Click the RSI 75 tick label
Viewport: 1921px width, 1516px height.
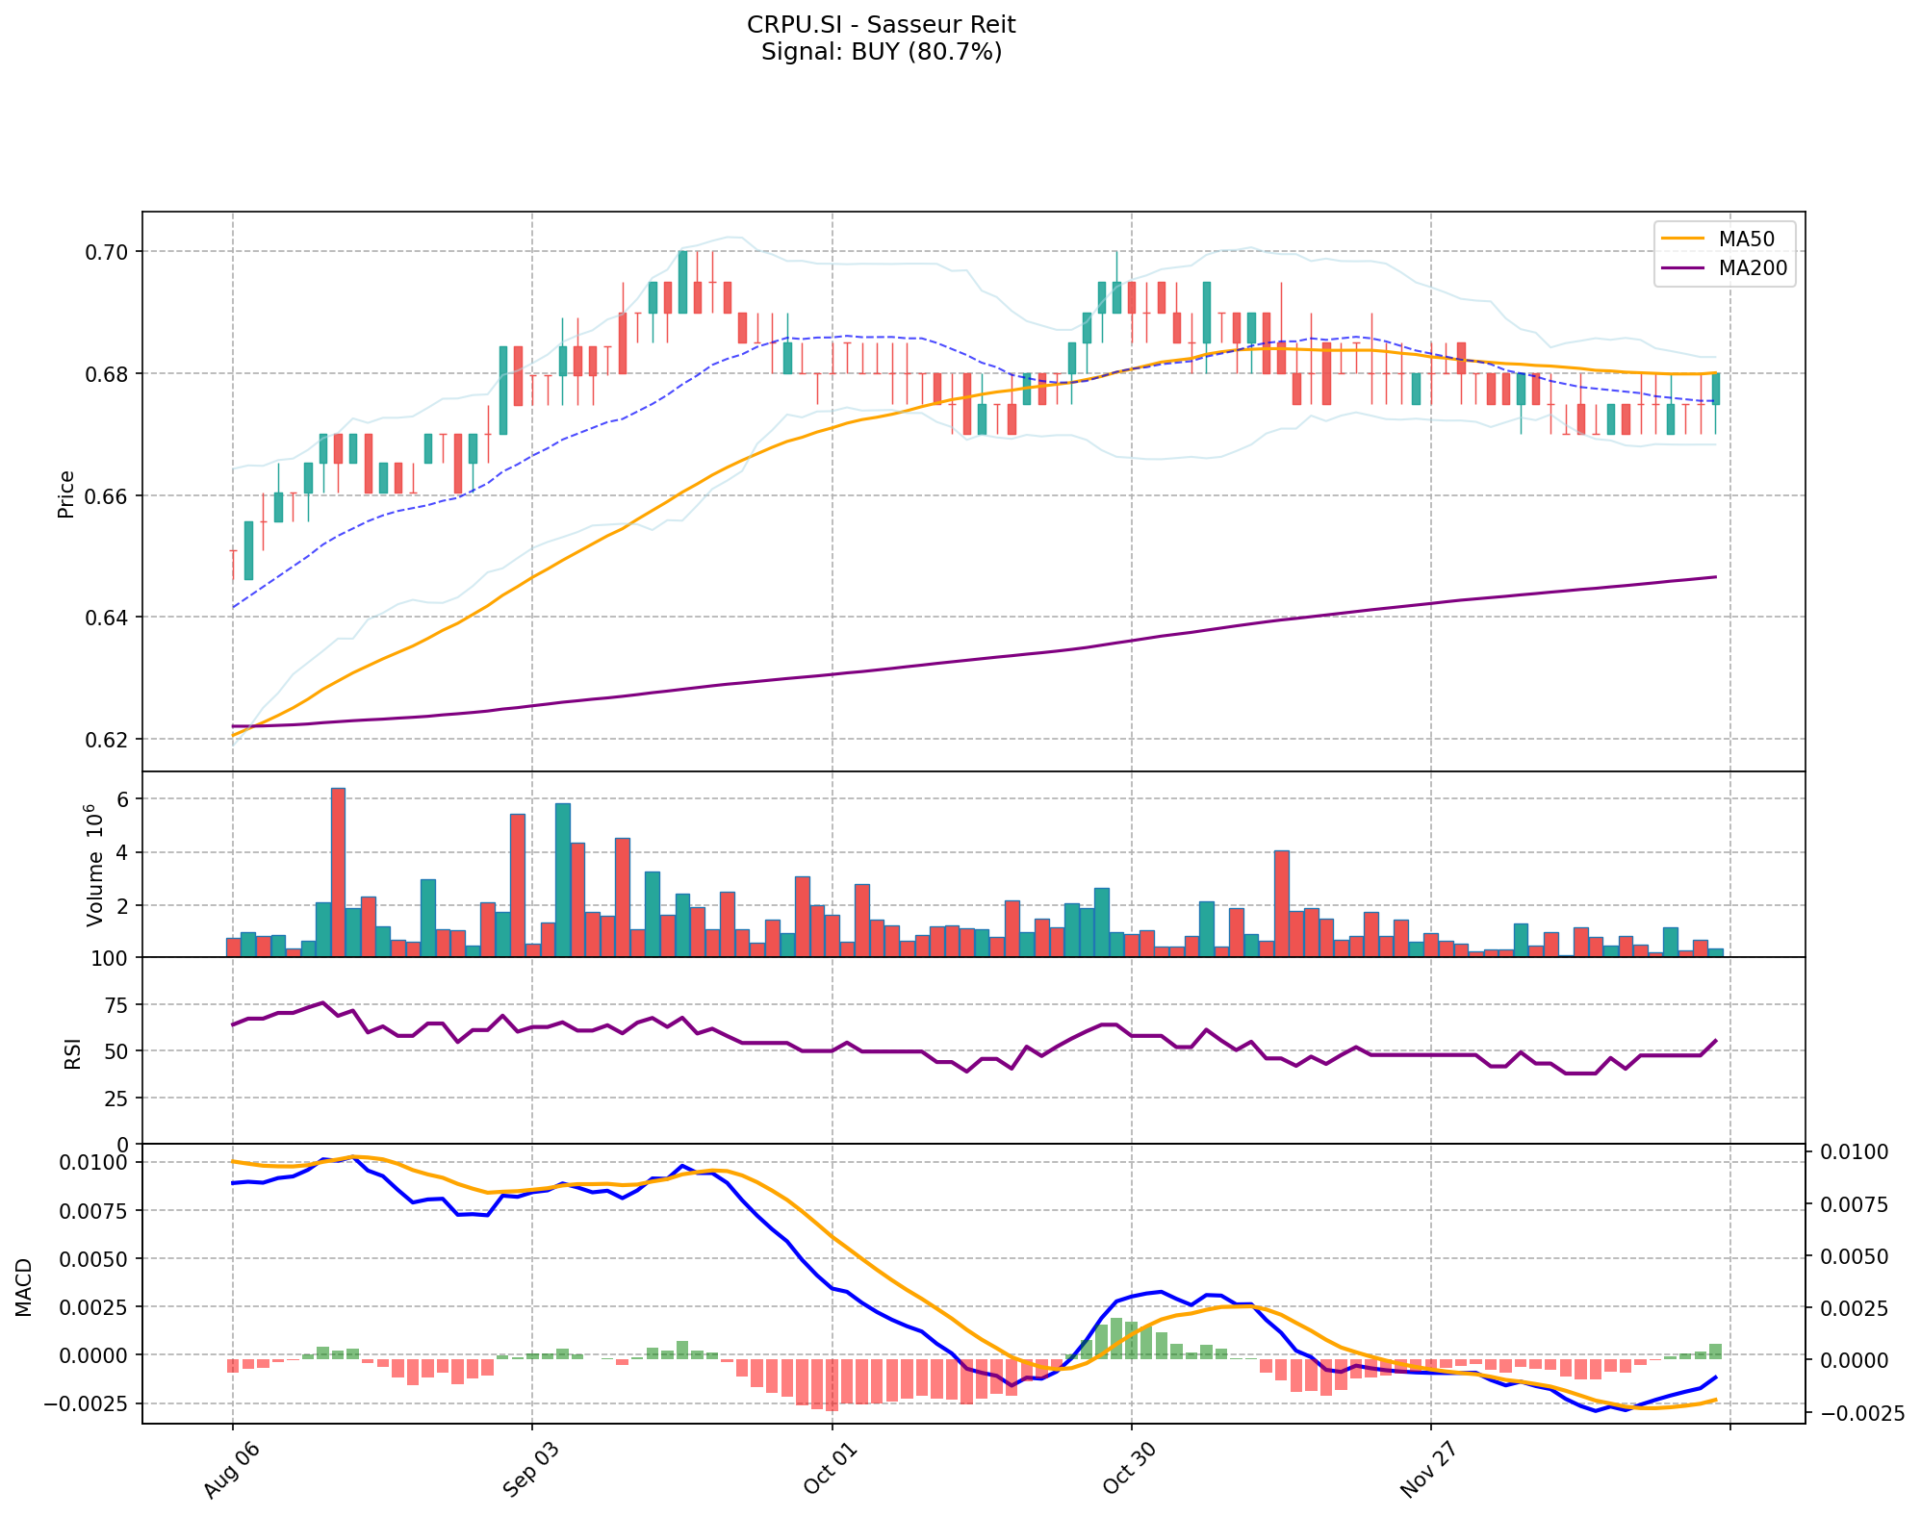(x=115, y=1005)
